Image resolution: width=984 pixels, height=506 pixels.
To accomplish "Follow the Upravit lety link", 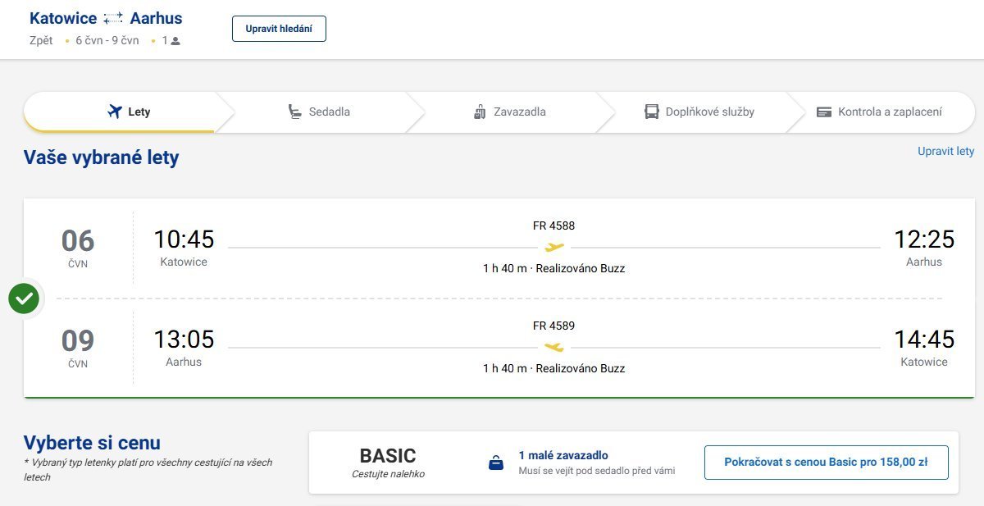I will (x=945, y=151).
